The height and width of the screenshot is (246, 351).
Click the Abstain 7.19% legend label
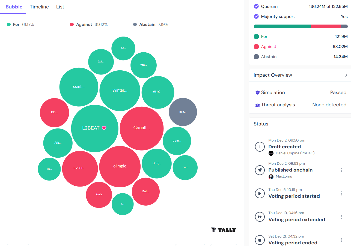[x=154, y=25]
